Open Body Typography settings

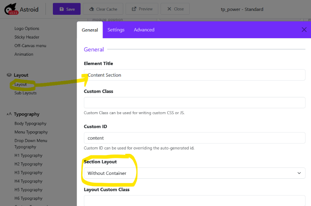click(30, 123)
